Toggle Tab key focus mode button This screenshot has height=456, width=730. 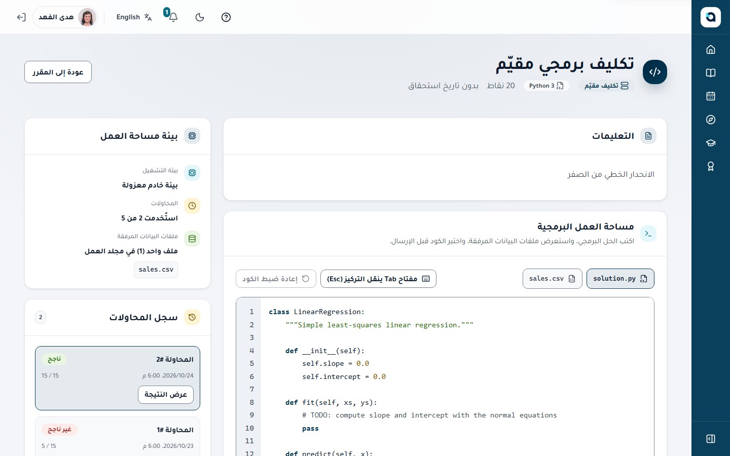coord(378,279)
